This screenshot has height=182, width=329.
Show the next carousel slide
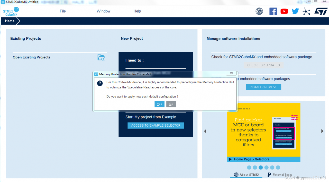coord(322,131)
